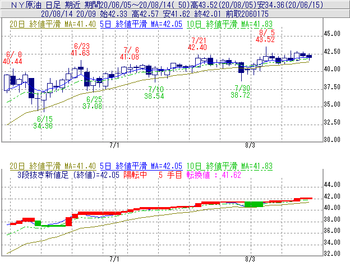The image size is (350, 266).
Task: Click the small green block in June
Action: pos(38,223)
